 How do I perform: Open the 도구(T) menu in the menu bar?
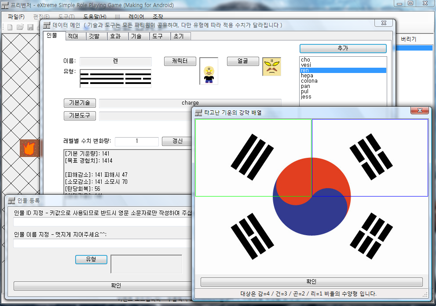[x=66, y=17]
